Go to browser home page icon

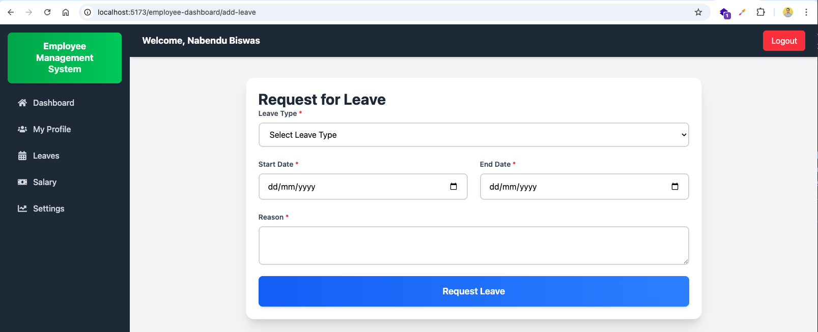(66, 12)
